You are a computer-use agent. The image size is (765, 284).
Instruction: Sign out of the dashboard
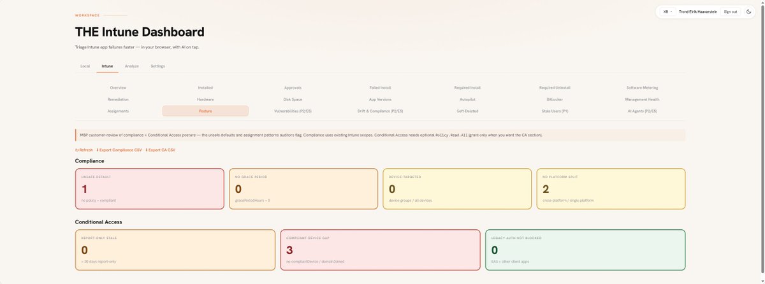pos(731,11)
